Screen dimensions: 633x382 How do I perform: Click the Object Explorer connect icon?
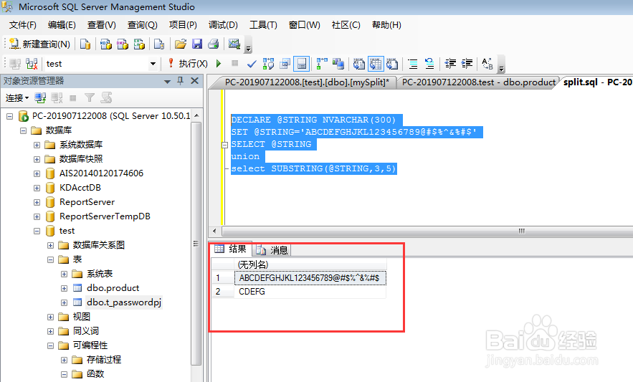click(40, 97)
